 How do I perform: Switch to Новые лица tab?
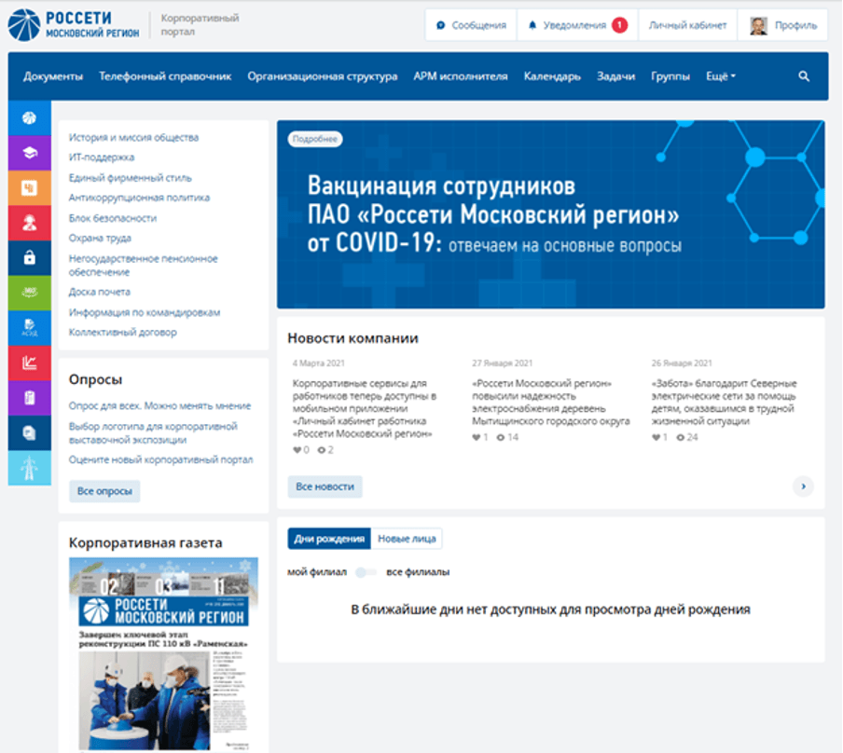point(407,539)
